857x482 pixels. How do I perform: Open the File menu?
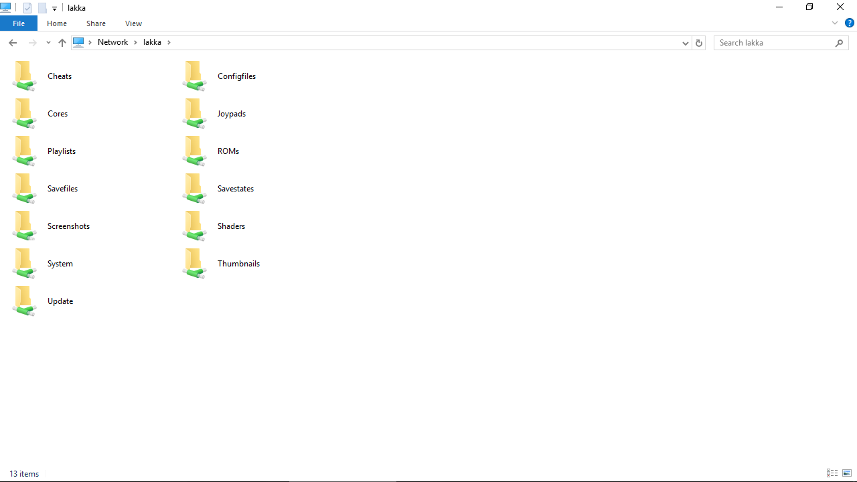click(19, 23)
